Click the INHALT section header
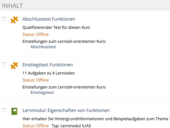Image resolution: width=170 pixels, height=128 pixels. click(x=12, y=6)
